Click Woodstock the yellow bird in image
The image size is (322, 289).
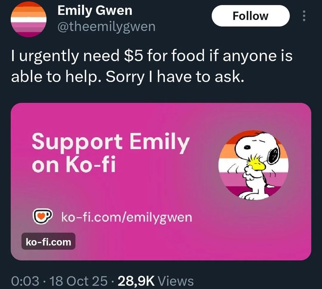pos(256,163)
